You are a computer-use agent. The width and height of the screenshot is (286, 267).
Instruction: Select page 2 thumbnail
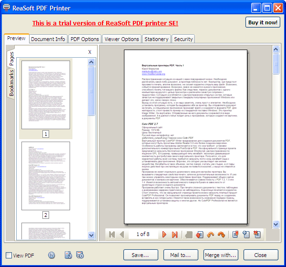coord(46,176)
